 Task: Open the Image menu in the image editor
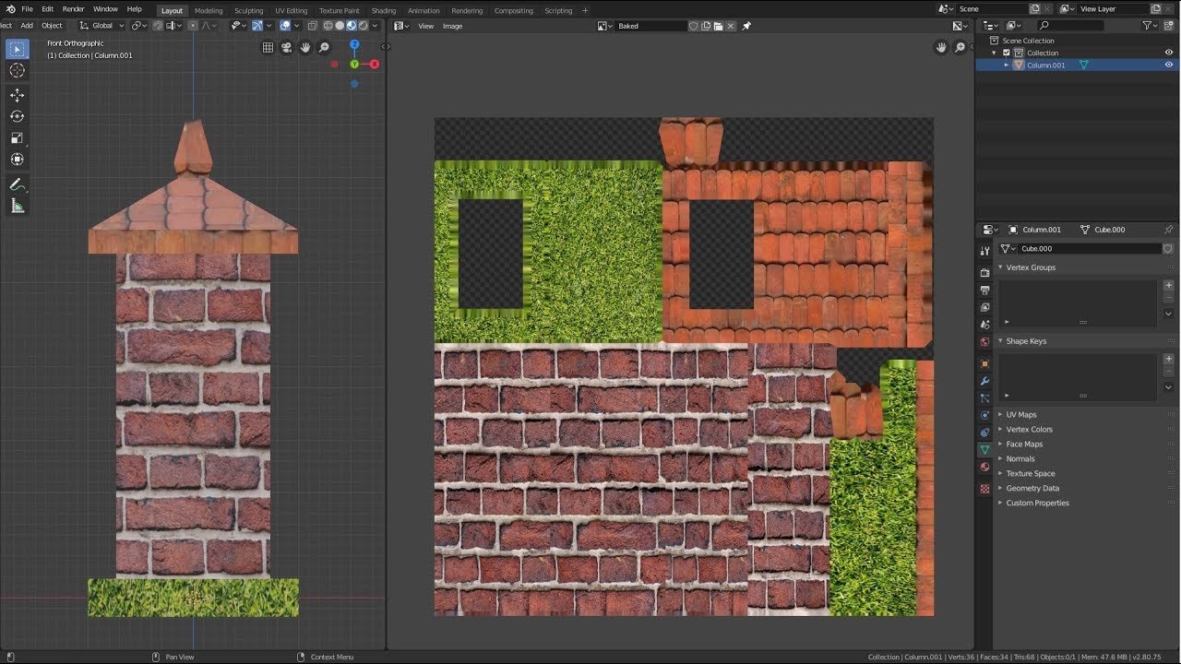[x=452, y=26]
